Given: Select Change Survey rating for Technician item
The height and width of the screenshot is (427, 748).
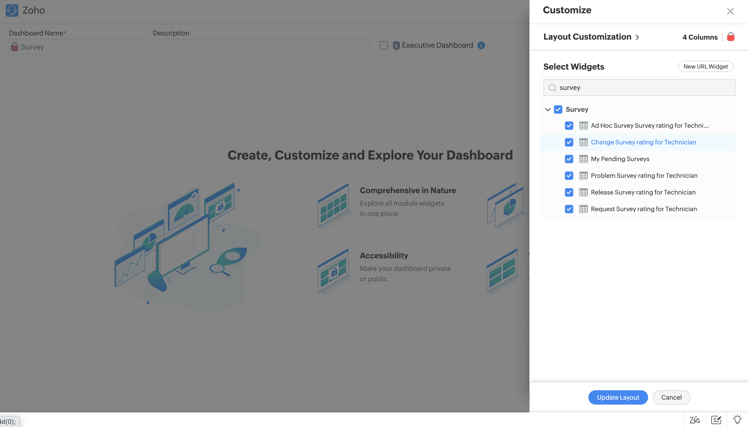Looking at the screenshot, I should coord(643,142).
